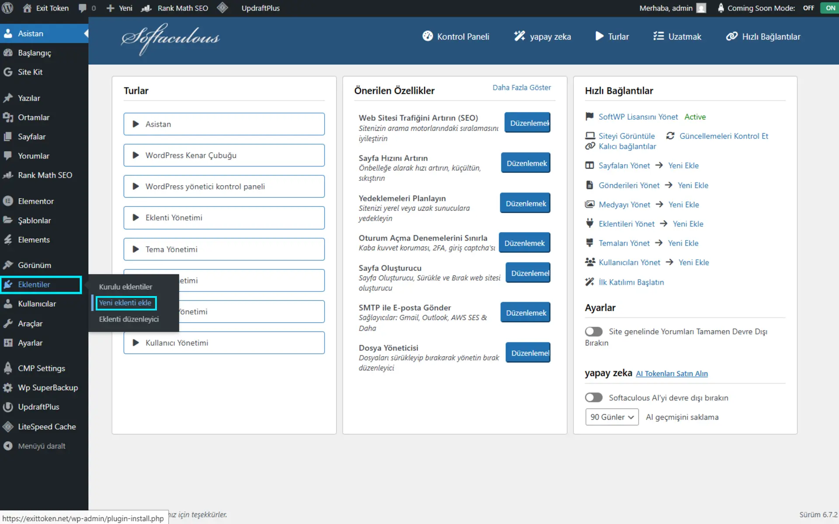Click the LiteSpeed Cache icon
The image size is (839, 524).
(x=8, y=427)
